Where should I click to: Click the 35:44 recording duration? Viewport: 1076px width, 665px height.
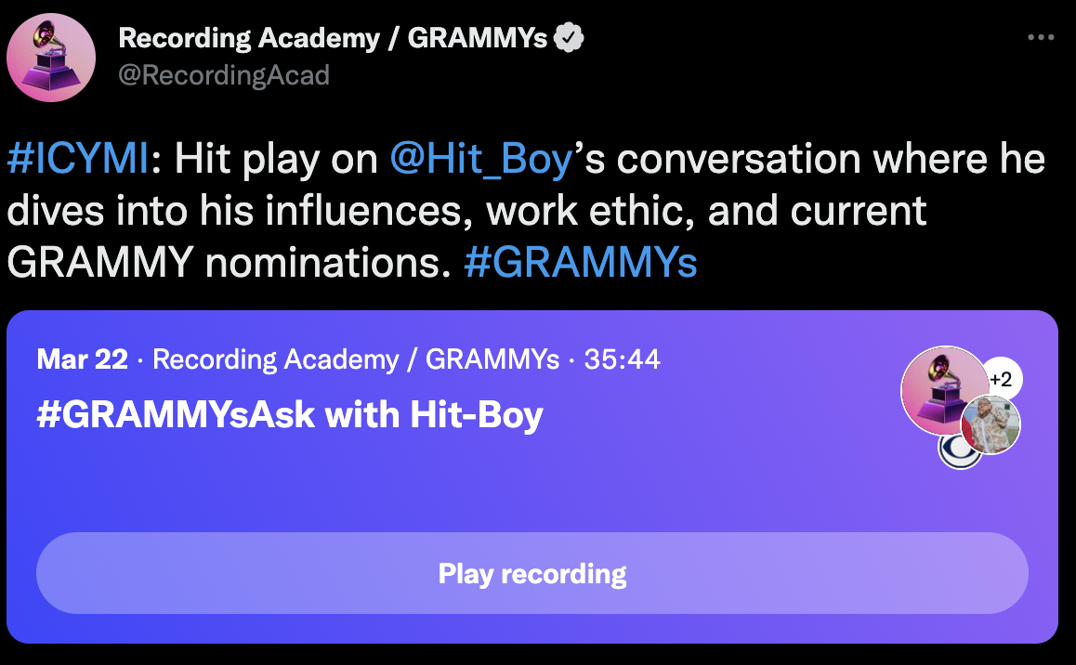622,359
